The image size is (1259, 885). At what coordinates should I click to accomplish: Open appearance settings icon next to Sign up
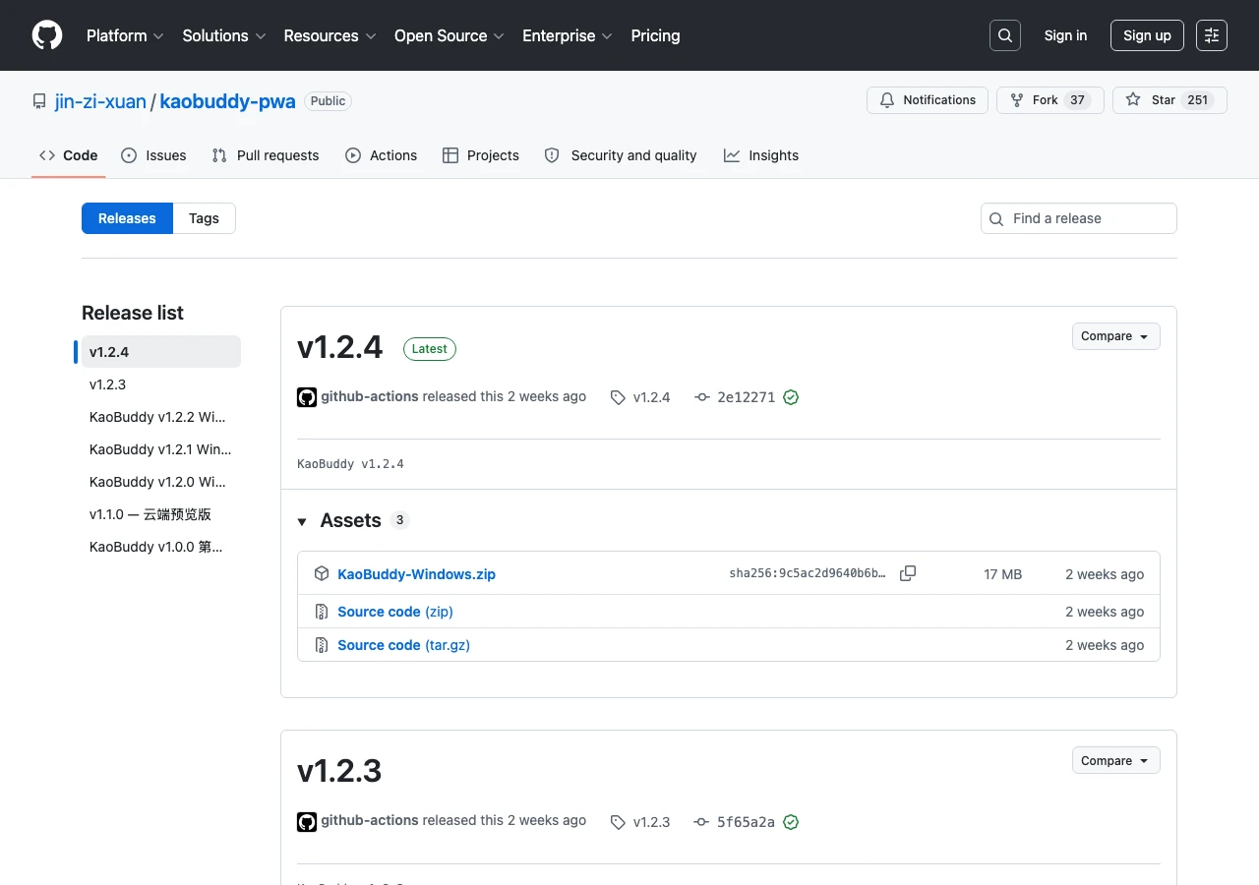[x=1212, y=35]
